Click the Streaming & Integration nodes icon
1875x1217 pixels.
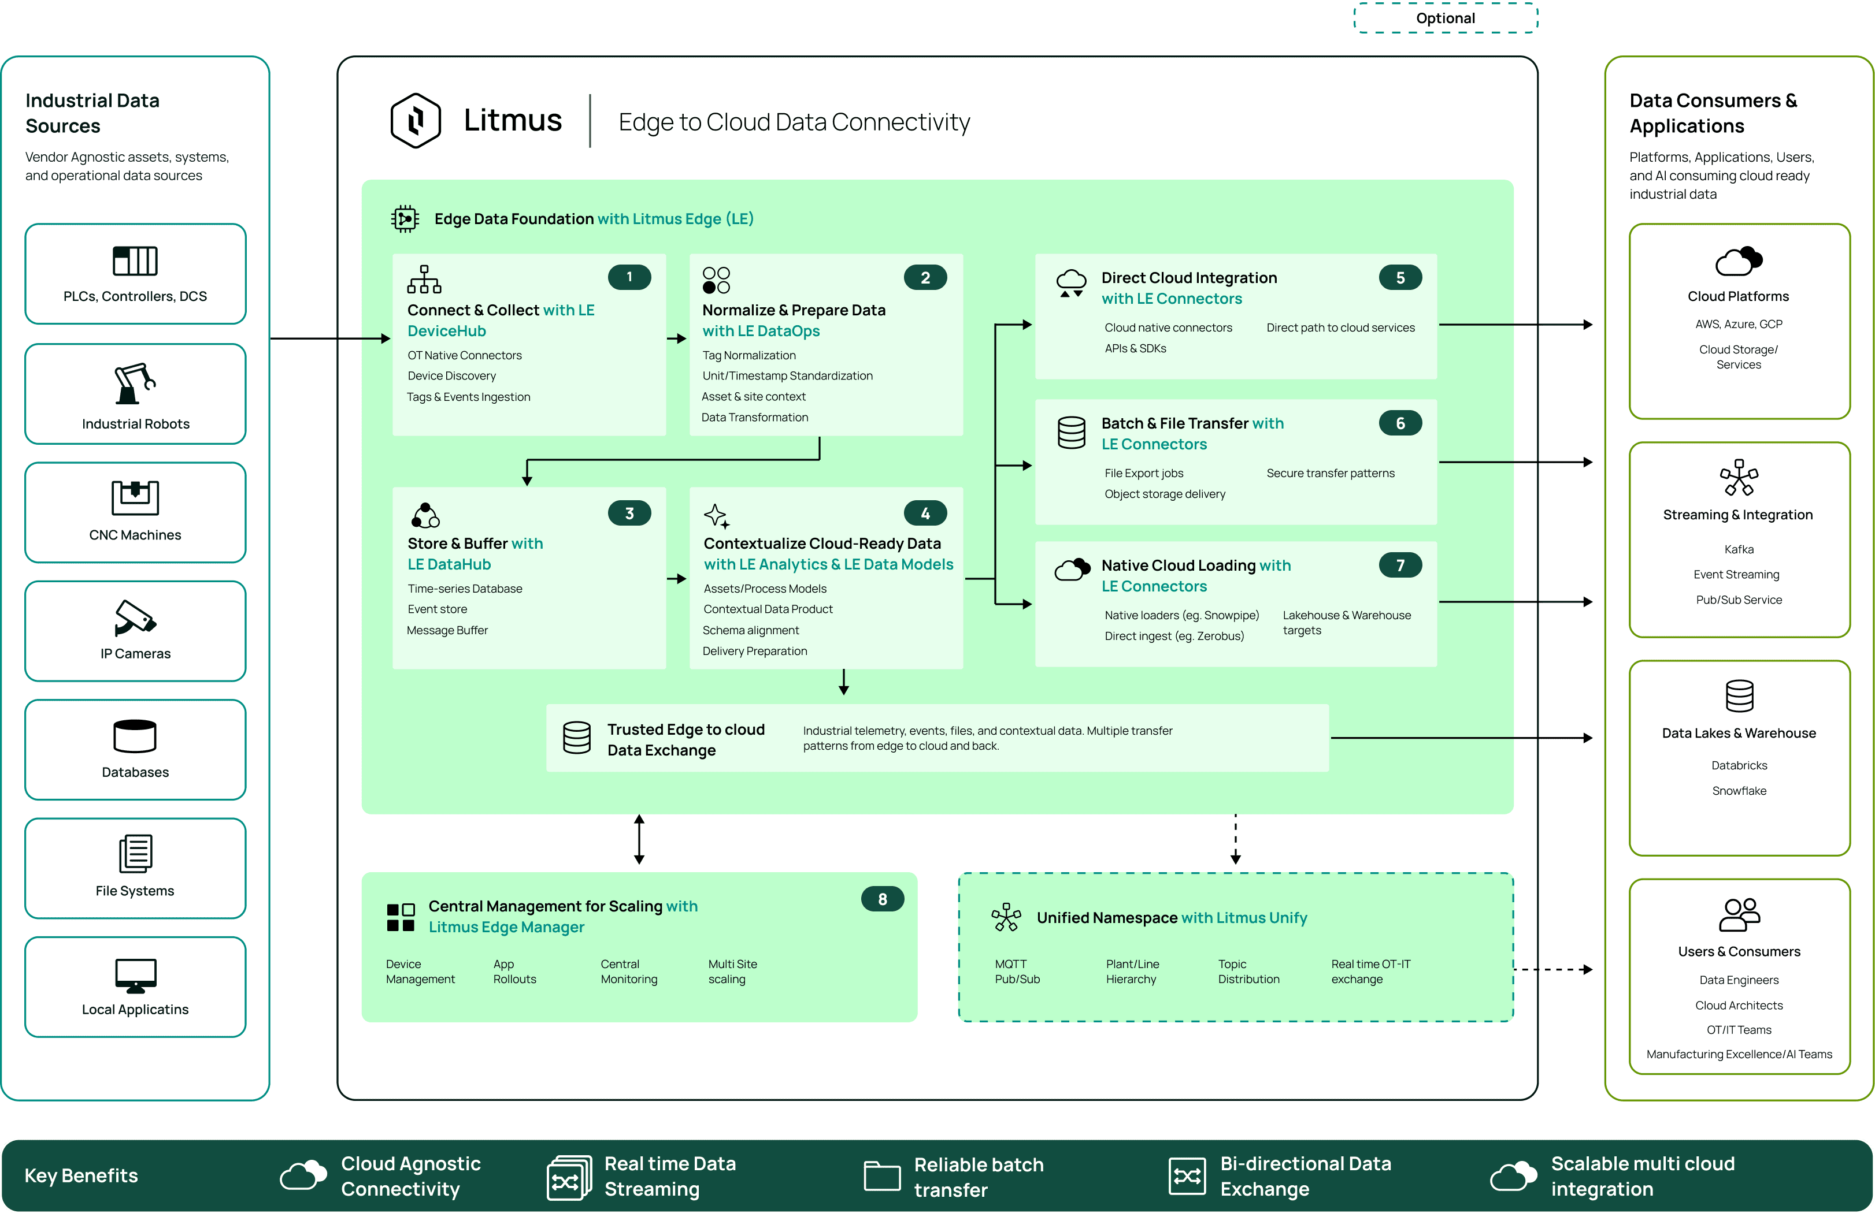[1739, 477]
